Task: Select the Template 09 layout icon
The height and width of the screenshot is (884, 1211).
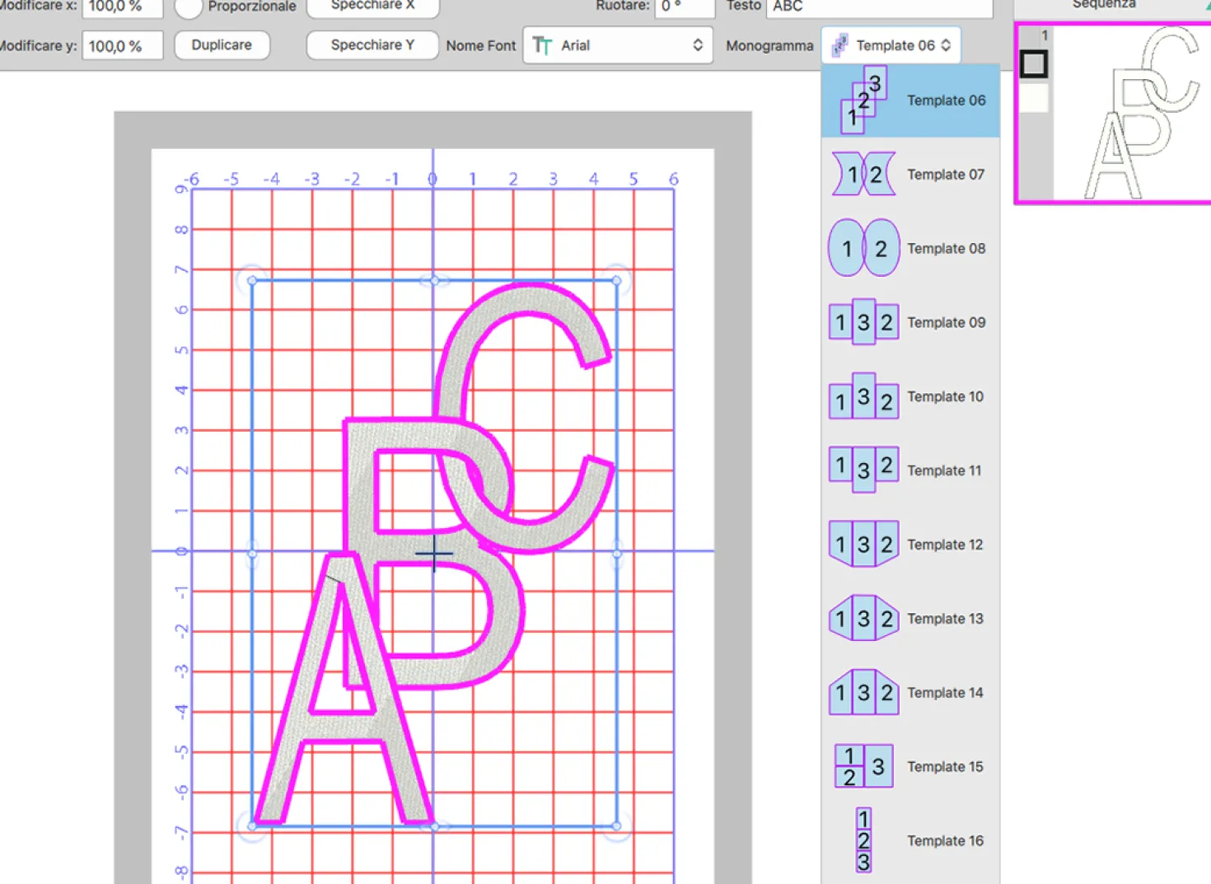Action: pyautogui.click(x=863, y=322)
